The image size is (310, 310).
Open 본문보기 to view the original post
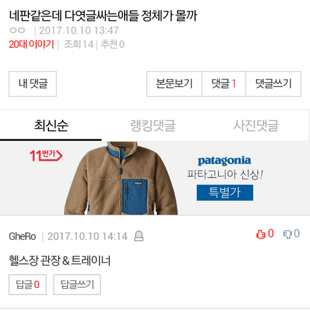[x=174, y=84]
